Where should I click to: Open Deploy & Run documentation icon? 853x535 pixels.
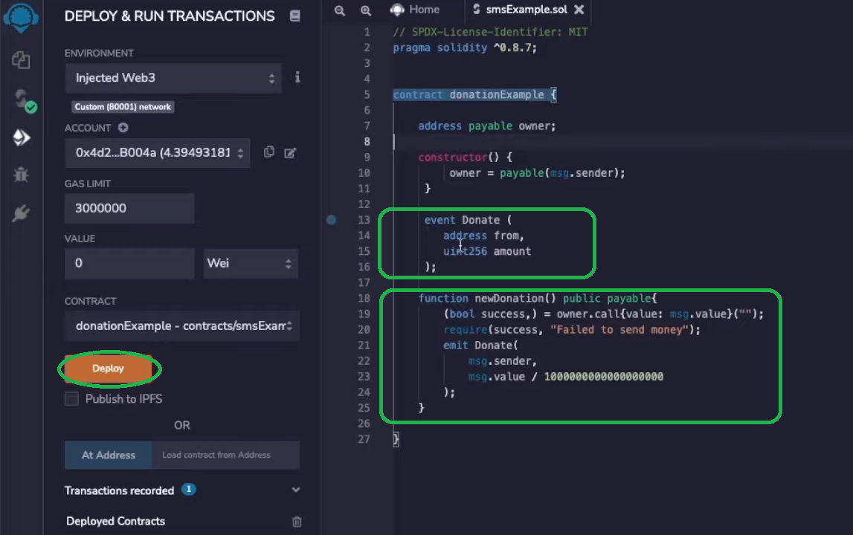[294, 16]
